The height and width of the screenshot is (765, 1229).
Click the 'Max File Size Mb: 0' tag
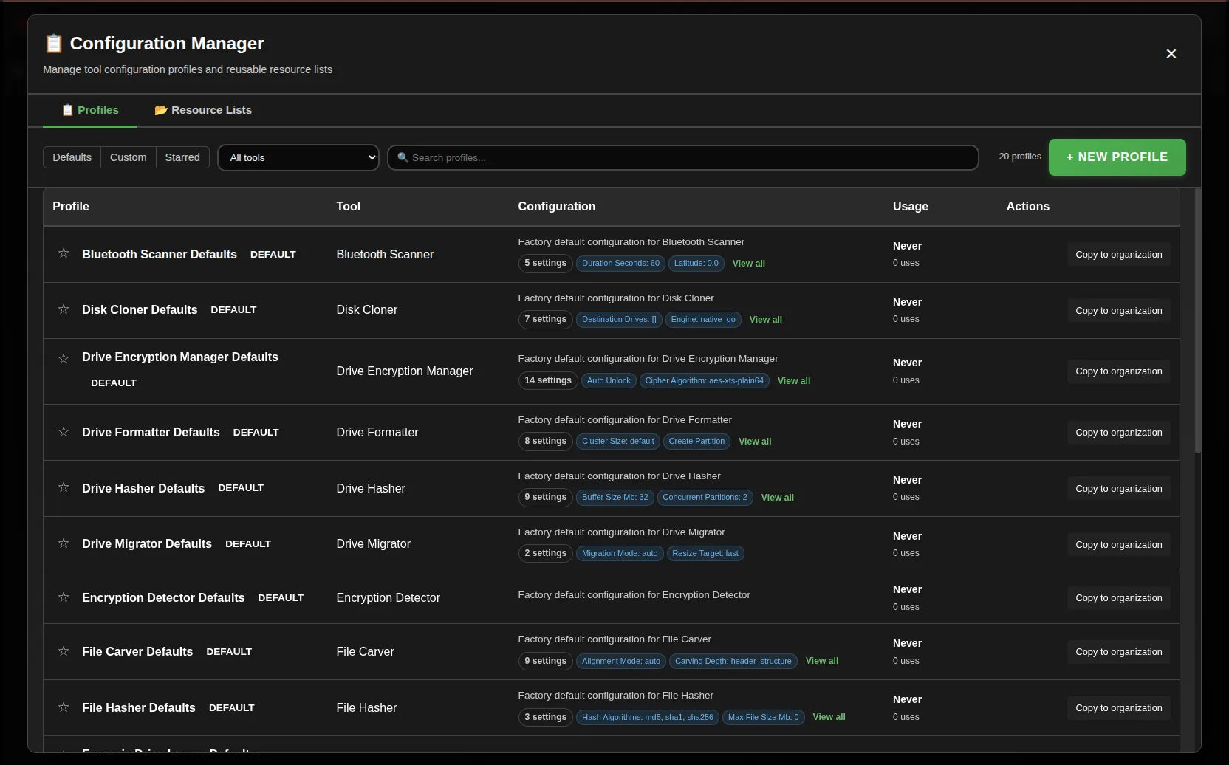tap(763, 717)
